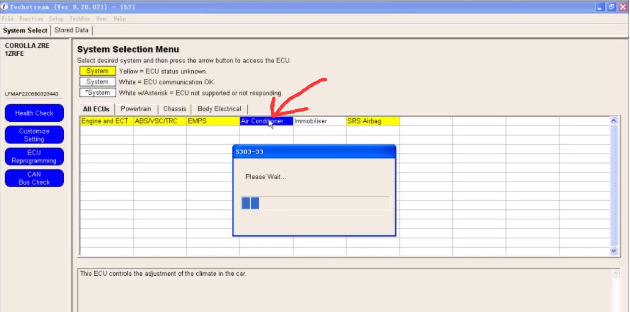Click the white System legend box
The width and height of the screenshot is (630, 312).
[97, 82]
